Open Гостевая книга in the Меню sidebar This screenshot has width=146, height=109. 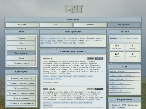(x=21, y=63)
